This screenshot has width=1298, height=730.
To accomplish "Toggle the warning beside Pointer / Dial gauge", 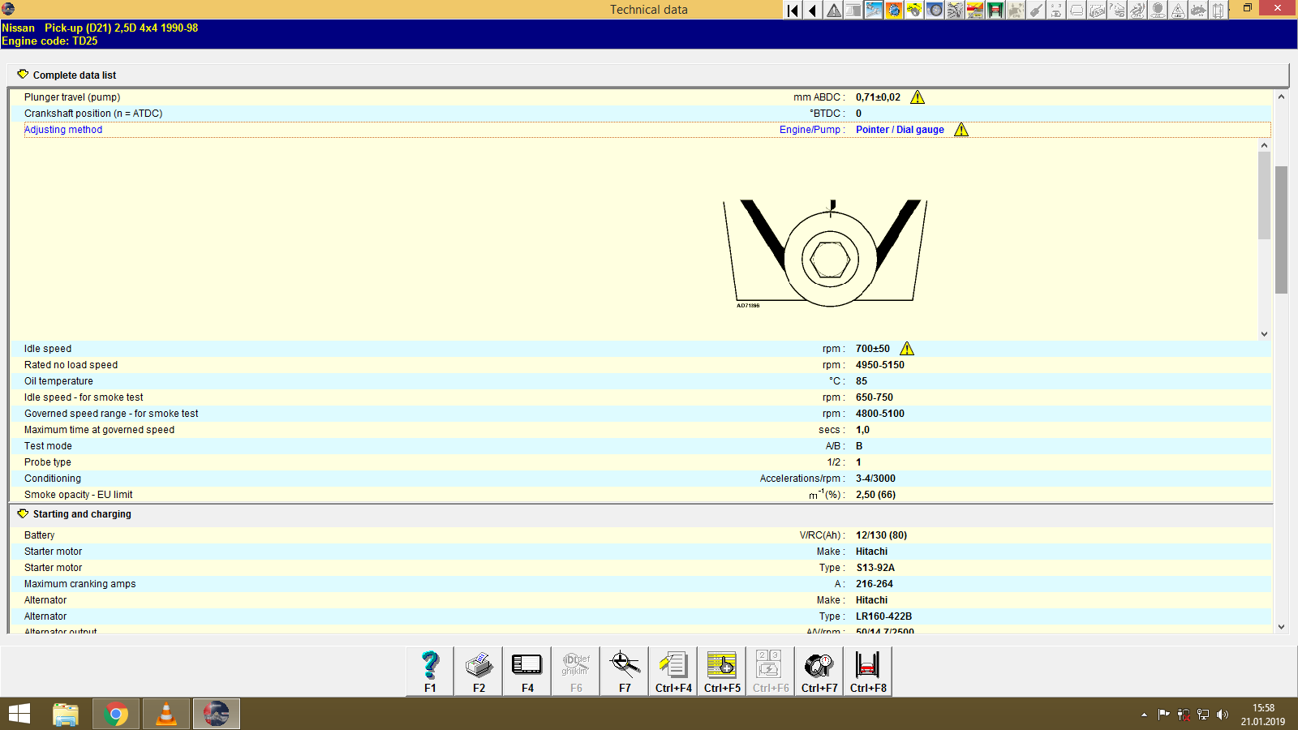I will [x=961, y=129].
